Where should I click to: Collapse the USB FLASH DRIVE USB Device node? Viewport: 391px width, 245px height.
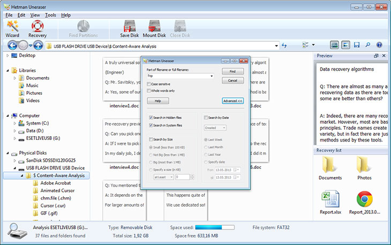(x=14, y=168)
